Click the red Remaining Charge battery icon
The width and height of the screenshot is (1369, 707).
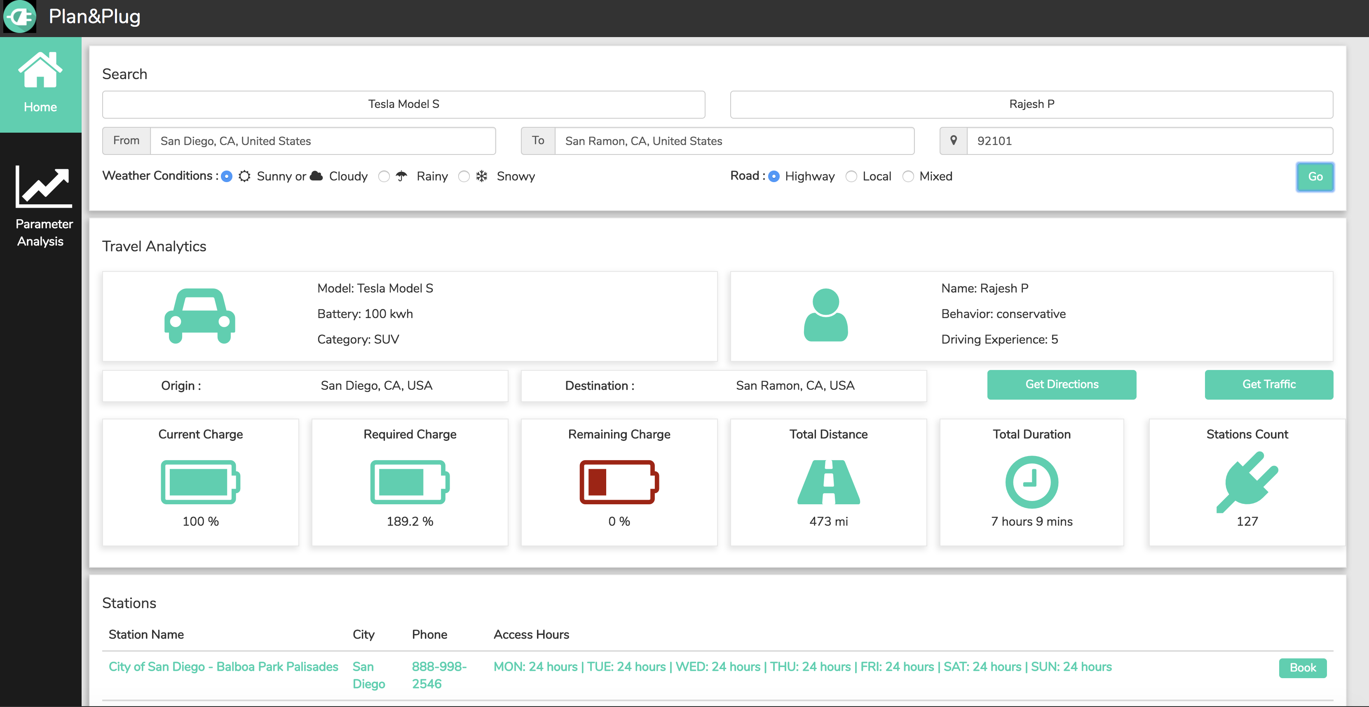[x=619, y=482]
